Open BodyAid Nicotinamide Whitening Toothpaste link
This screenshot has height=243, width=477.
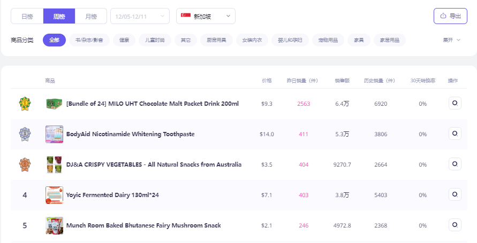tap(130, 134)
